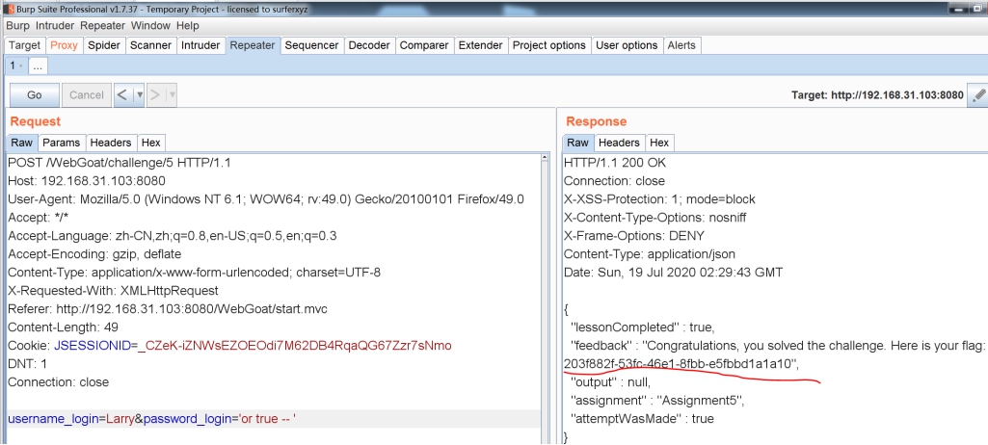Image resolution: width=988 pixels, height=445 pixels.
Task: Switch to the Request Hex tab
Action: tap(150, 143)
